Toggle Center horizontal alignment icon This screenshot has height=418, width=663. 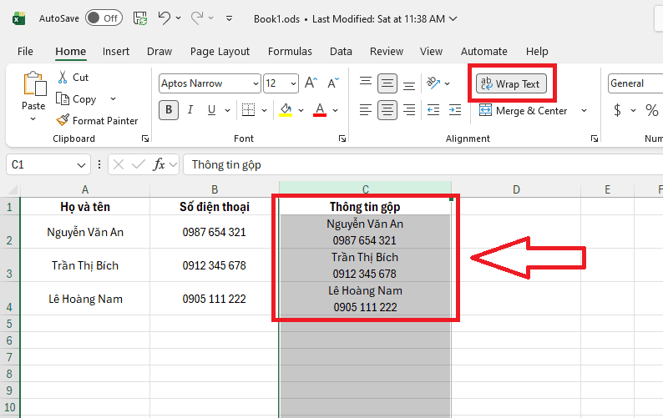[387, 110]
